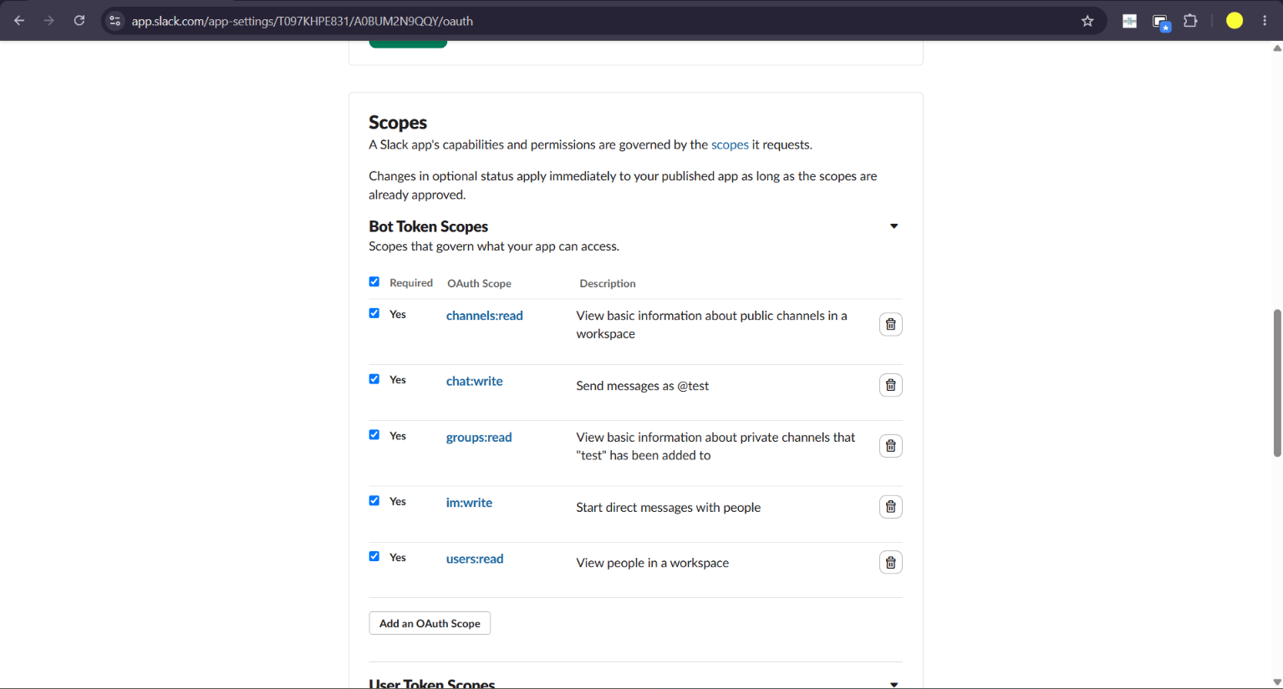Delete the channels:read scope with its trash icon
This screenshot has height=689, width=1283.
[x=890, y=324]
